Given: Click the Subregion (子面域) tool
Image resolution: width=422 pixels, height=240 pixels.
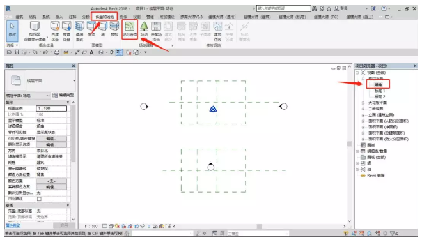Looking at the screenshot, I should (205, 29).
